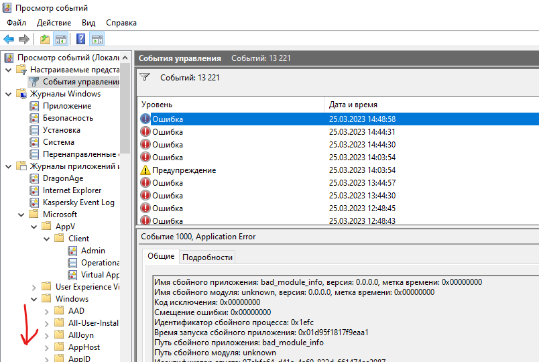Expand the AppHost folder
Viewport: 539px width, 362px height.
(47, 347)
